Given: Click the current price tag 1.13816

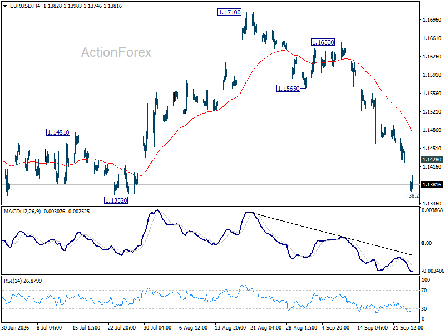Looking at the screenshot, I should (432, 185).
